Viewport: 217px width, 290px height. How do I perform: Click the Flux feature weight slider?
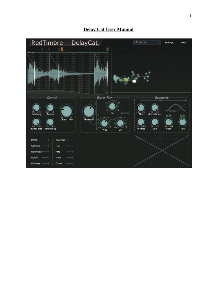[x=70, y=146]
